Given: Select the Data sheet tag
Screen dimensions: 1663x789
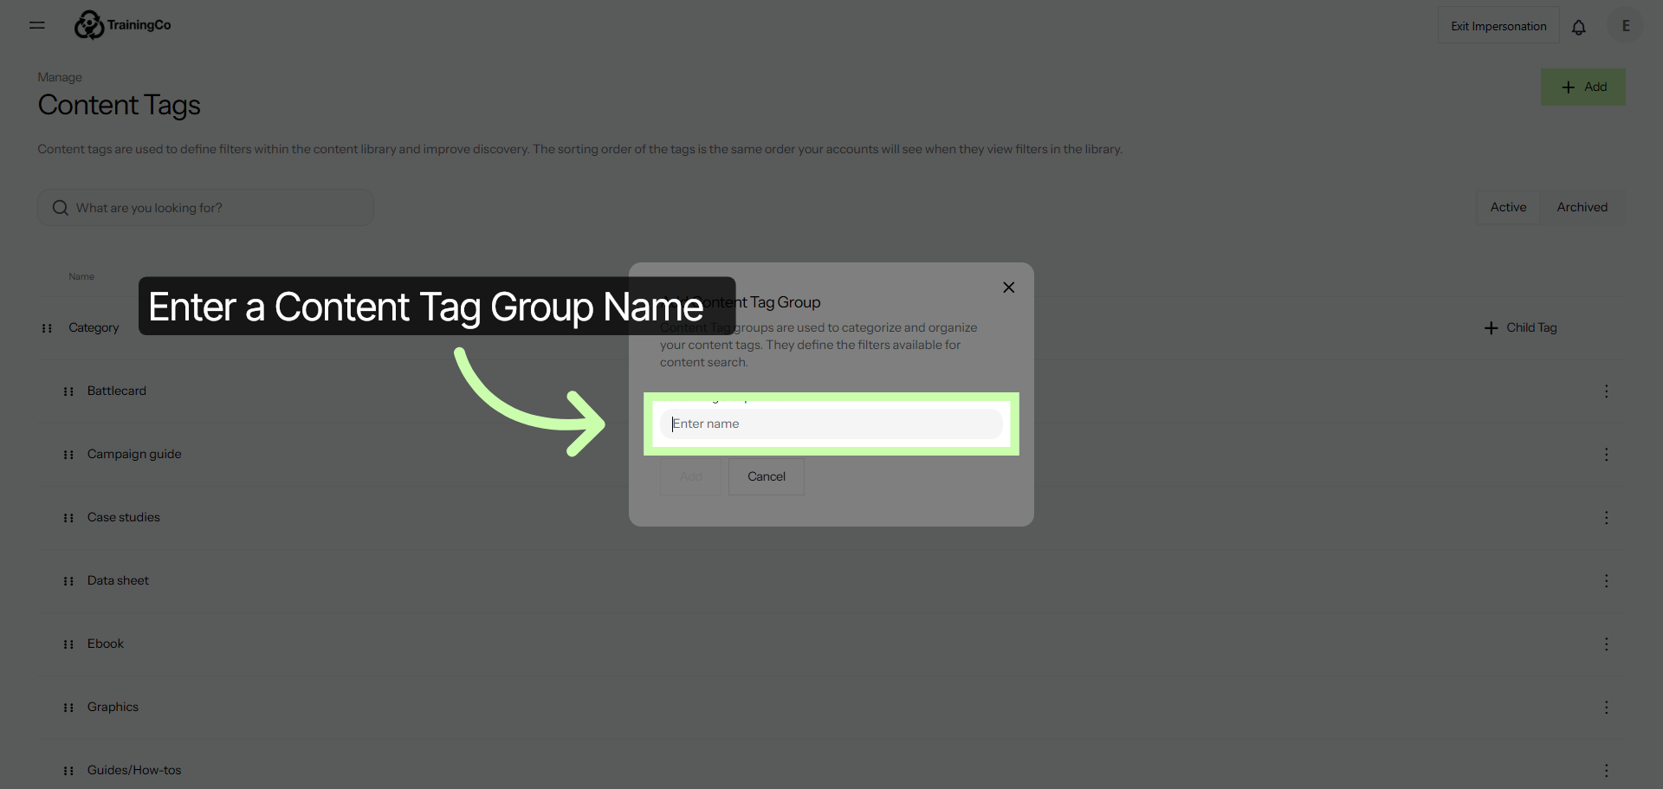Looking at the screenshot, I should [118, 580].
